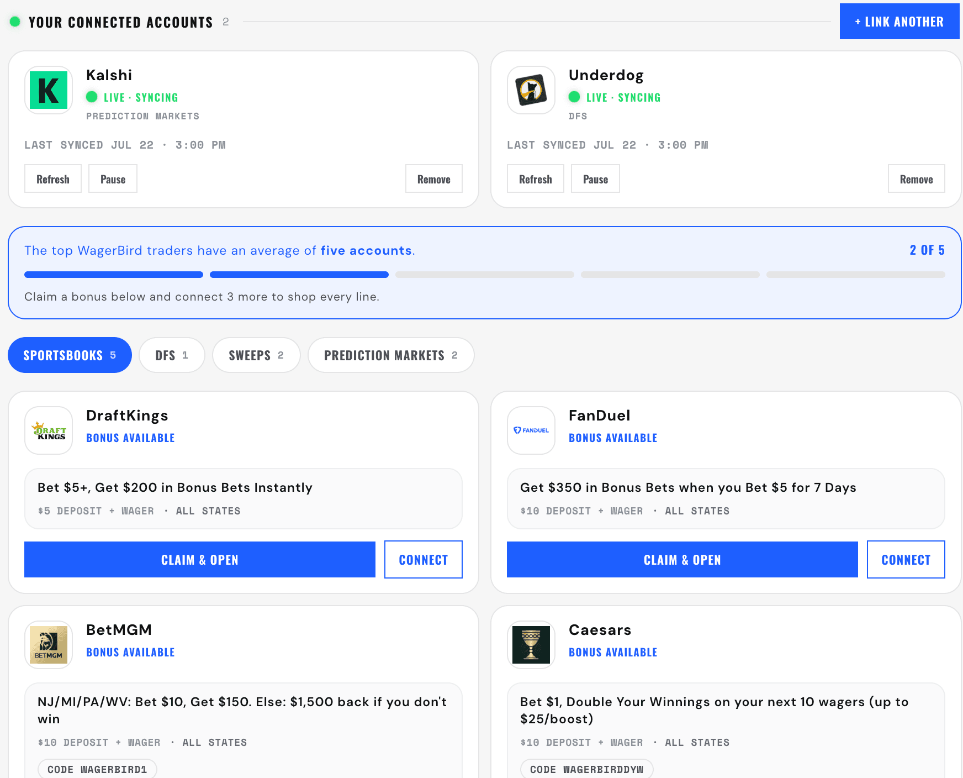Pause syncing for Kalshi
Screen dimensions: 963x778
113,178
